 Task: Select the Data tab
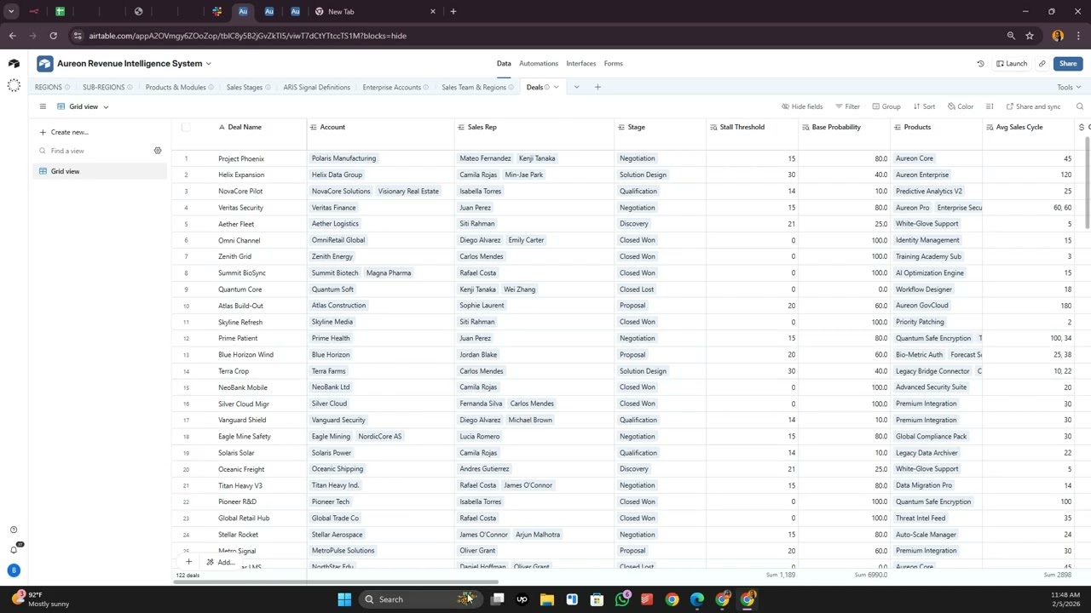pyautogui.click(x=504, y=63)
